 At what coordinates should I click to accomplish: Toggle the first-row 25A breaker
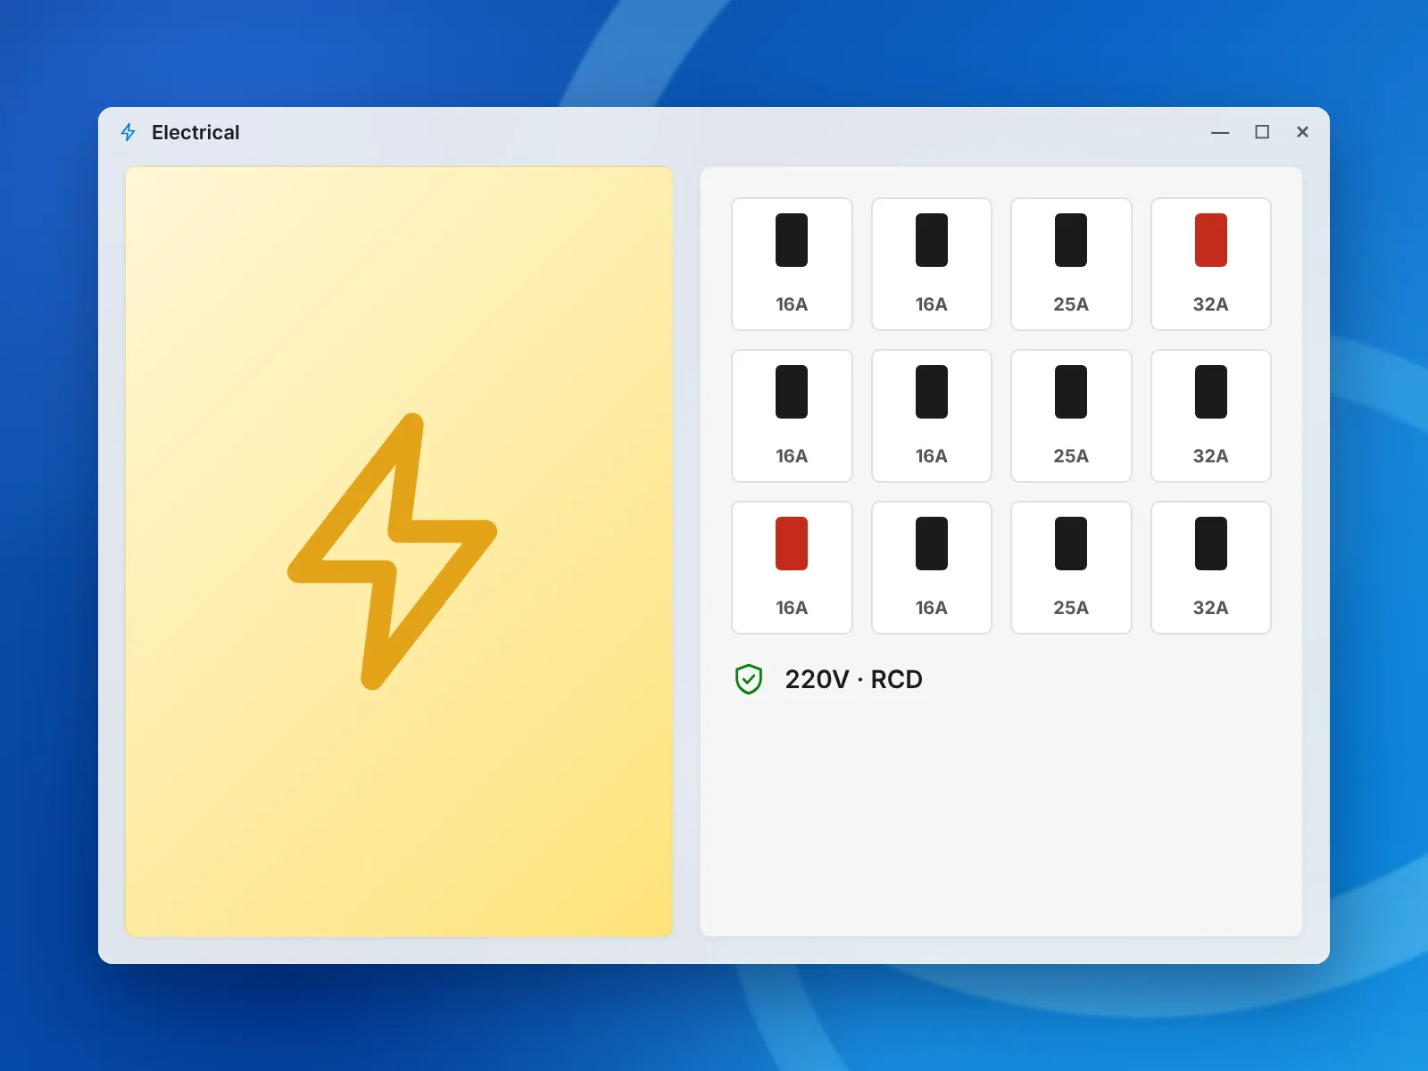pyautogui.click(x=1071, y=264)
